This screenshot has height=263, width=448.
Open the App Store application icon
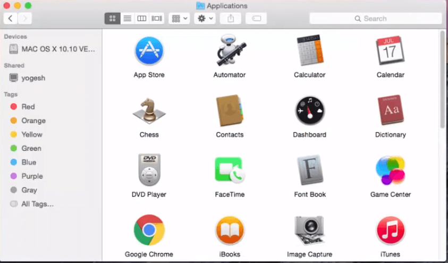[x=149, y=51]
